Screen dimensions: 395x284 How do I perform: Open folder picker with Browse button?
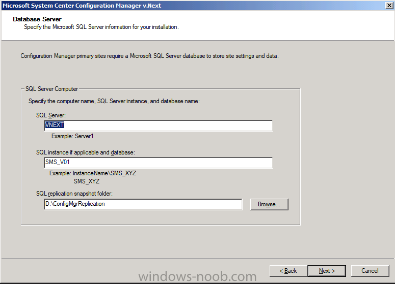269,204
